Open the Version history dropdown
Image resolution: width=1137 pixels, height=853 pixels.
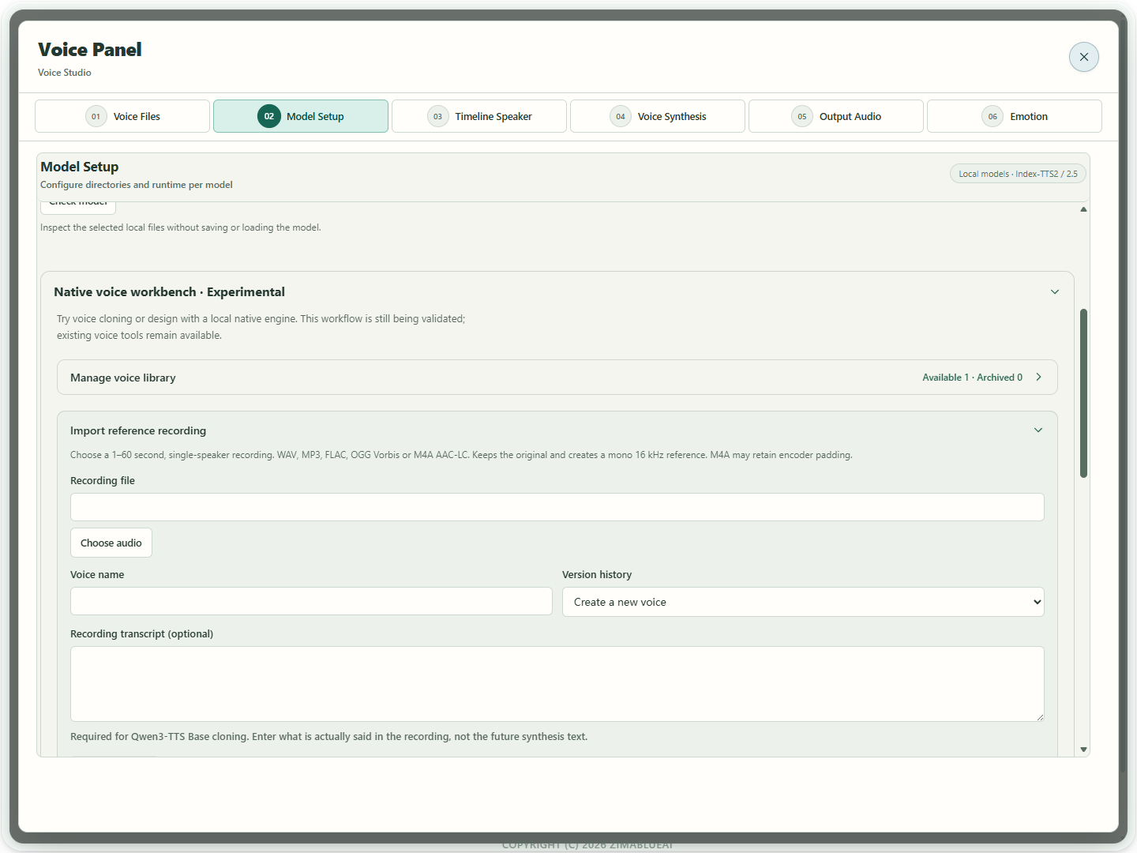(x=803, y=602)
